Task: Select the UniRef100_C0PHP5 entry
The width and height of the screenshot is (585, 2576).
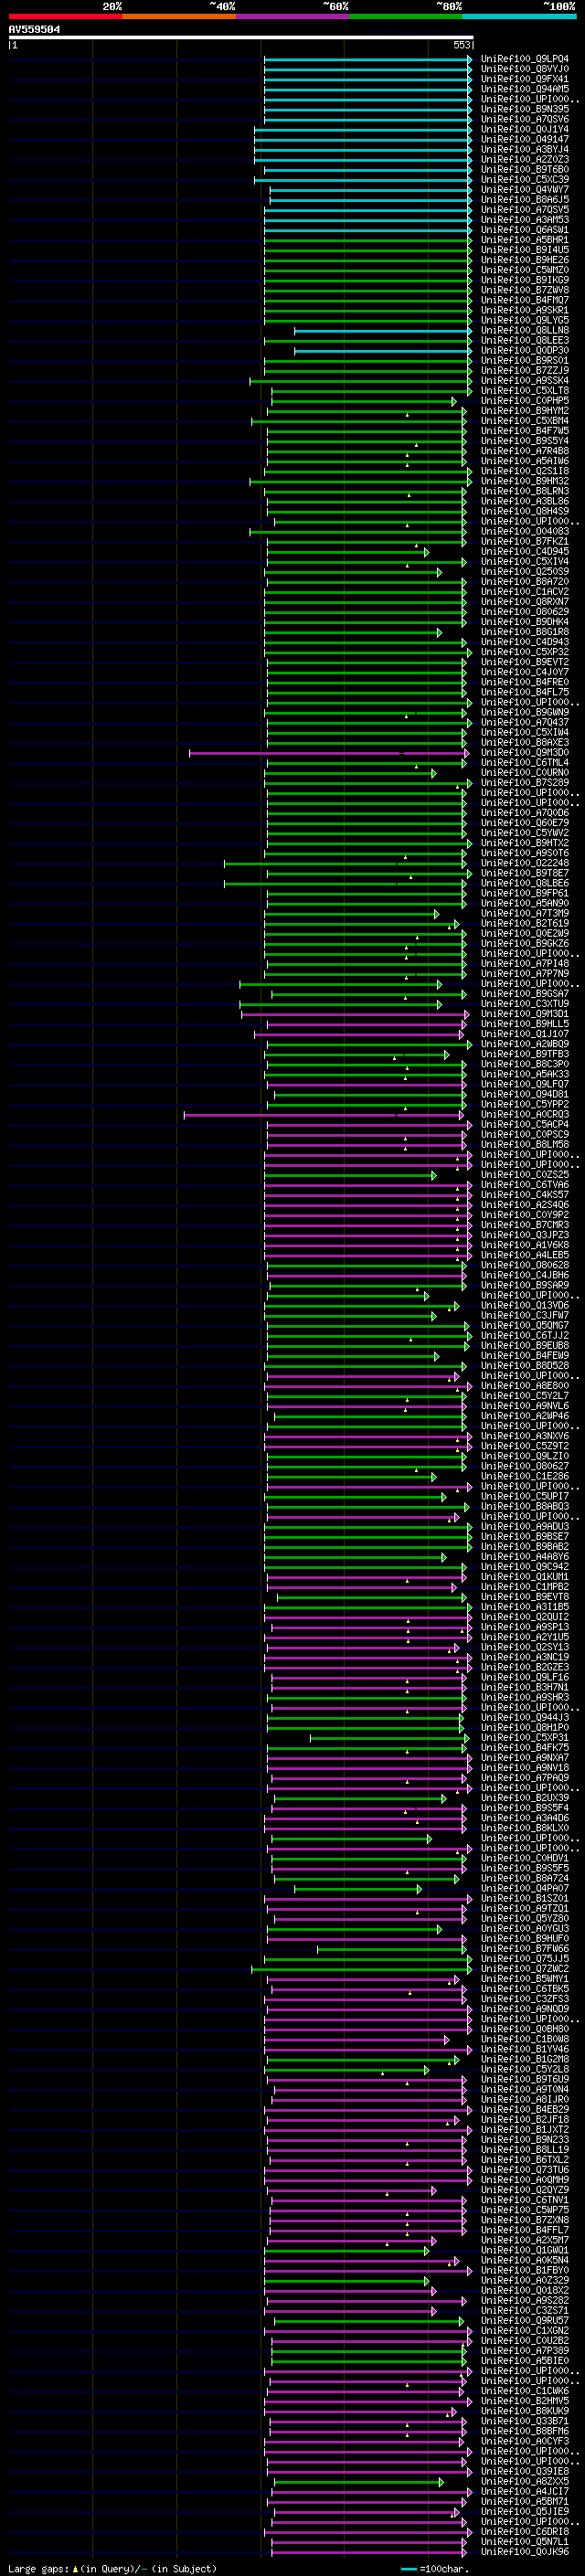Action: click(525, 400)
